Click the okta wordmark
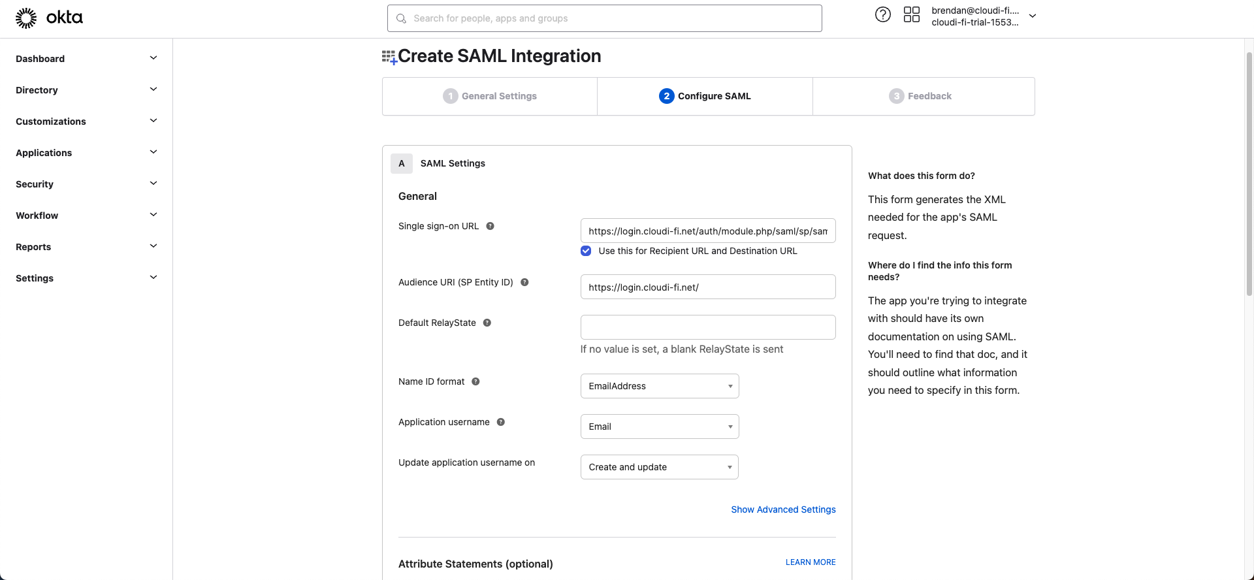This screenshot has width=1254, height=580. pyautogui.click(x=65, y=18)
